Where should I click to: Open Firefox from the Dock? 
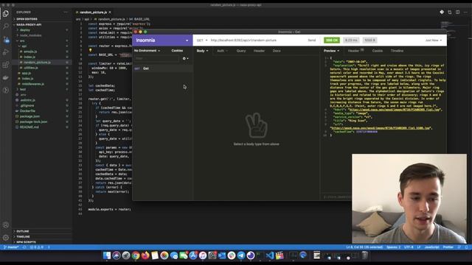click(x=145, y=255)
